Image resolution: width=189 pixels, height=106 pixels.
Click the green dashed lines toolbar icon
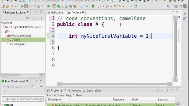(58, 6)
